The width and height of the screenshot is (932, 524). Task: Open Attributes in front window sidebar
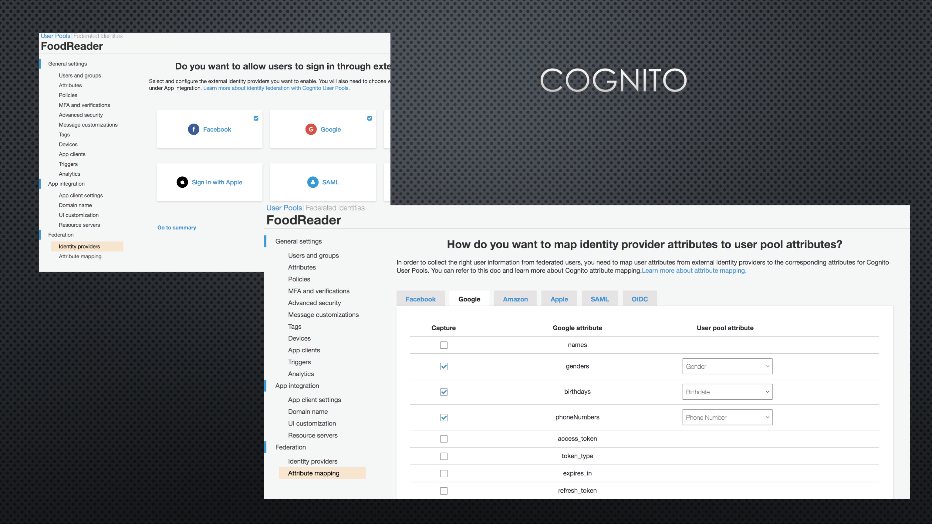[302, 267]
